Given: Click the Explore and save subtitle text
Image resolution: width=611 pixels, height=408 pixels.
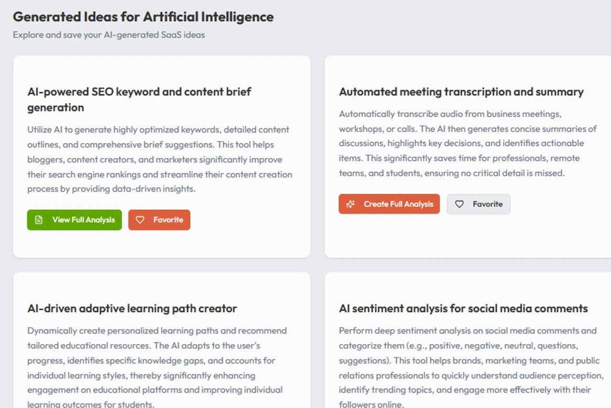Looking at the screenshot, I should click(110, 35).
